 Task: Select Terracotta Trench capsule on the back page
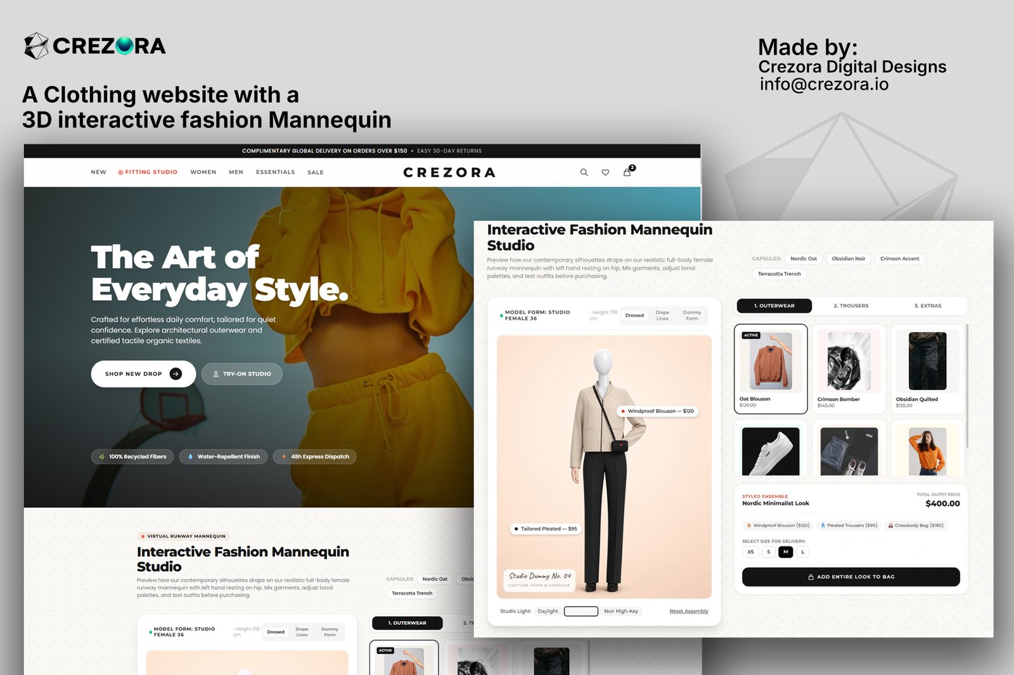click(x=412, y=593)
